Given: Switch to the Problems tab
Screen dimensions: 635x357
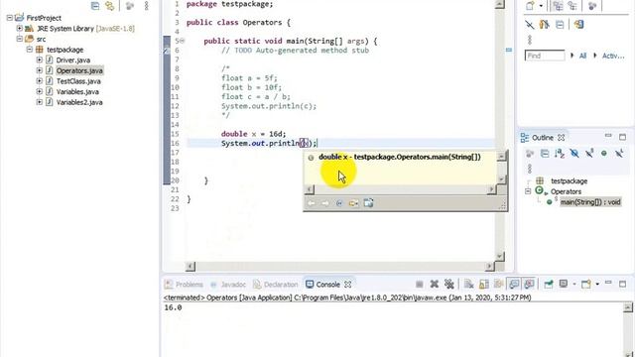Looking at the screenshot, I should pyautogui.click(x=184, y=285).
